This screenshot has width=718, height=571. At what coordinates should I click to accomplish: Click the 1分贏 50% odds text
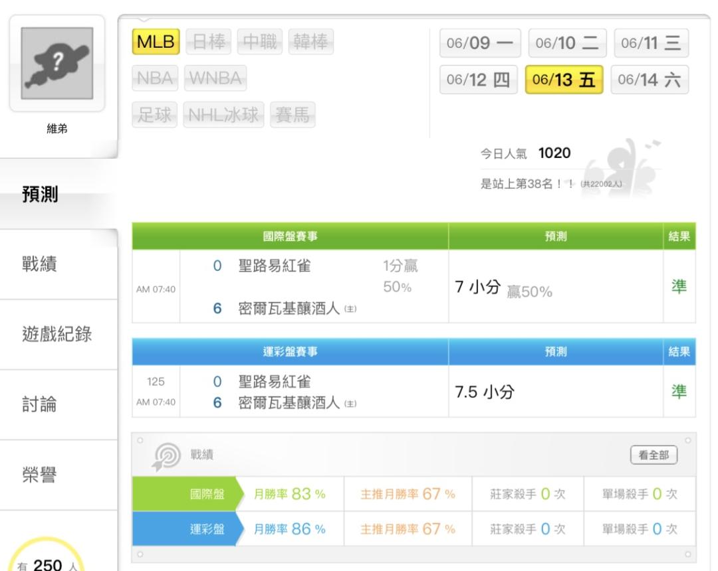coord(400,276)
